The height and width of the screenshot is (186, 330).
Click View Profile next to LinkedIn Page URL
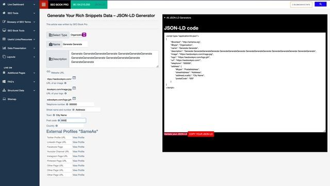pyautogui.click(x=78, y=142)
